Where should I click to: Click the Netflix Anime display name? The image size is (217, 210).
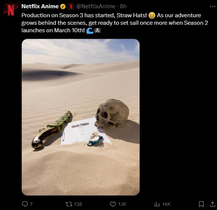[40, 6]
